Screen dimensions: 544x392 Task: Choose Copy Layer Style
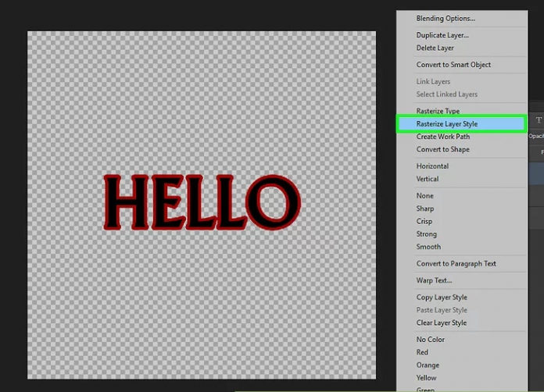pos(442,298)
